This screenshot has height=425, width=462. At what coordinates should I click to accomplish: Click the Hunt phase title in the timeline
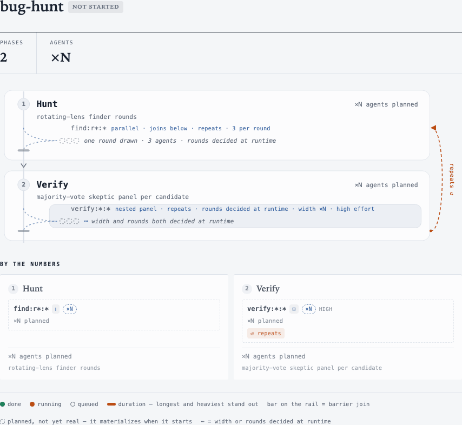[x=47, y=104]
